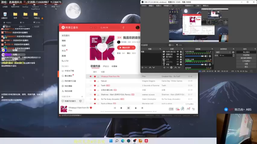Switch to the 评论 comments tab
Viewport: 257px width, 144px height.
tap(106, 66)
